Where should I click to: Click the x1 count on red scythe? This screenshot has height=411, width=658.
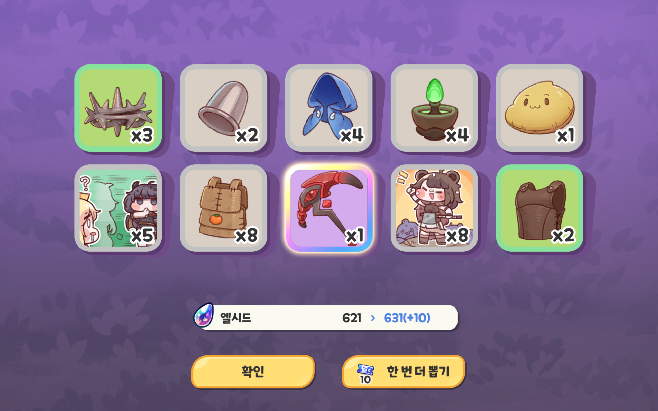tap(354, 235)
